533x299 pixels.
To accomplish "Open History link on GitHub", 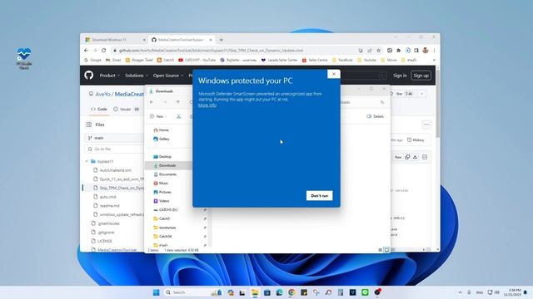I will pyautogui.click(x=416, y=140).
